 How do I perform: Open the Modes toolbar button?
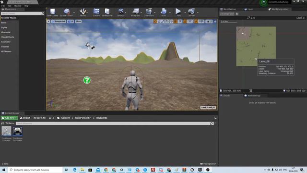83,12
